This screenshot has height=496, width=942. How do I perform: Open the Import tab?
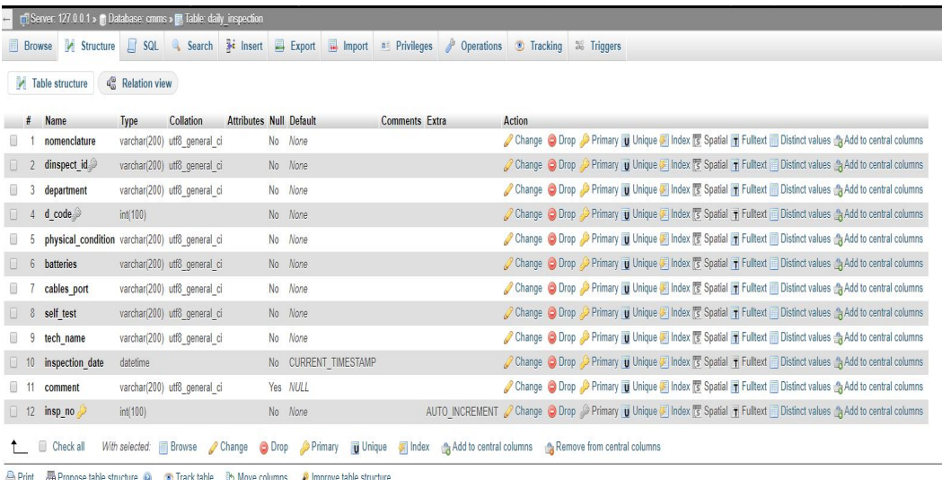pyautogui.click(x=348, y=46)
